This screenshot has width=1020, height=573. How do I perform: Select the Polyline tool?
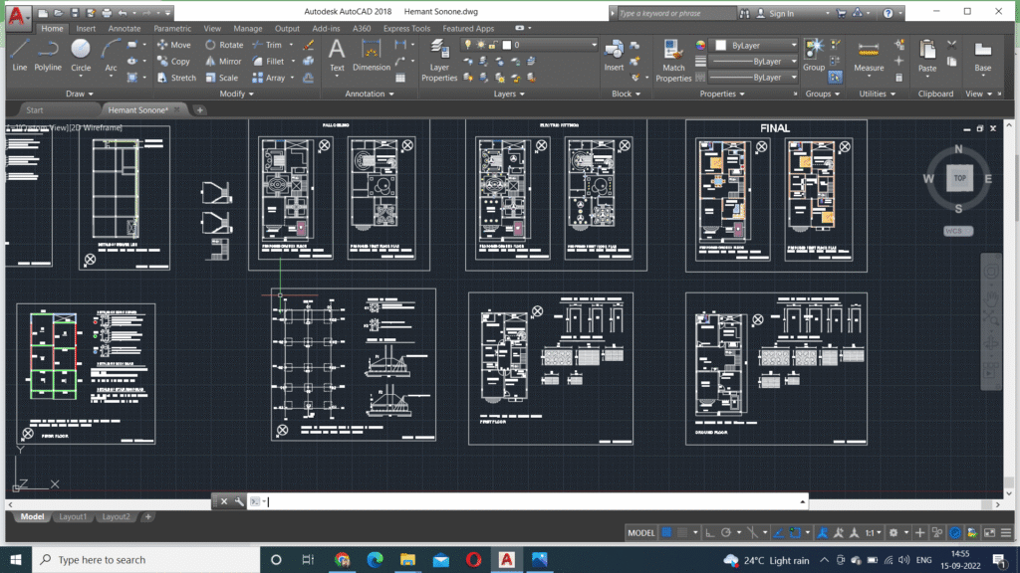[x=48, y=55]
